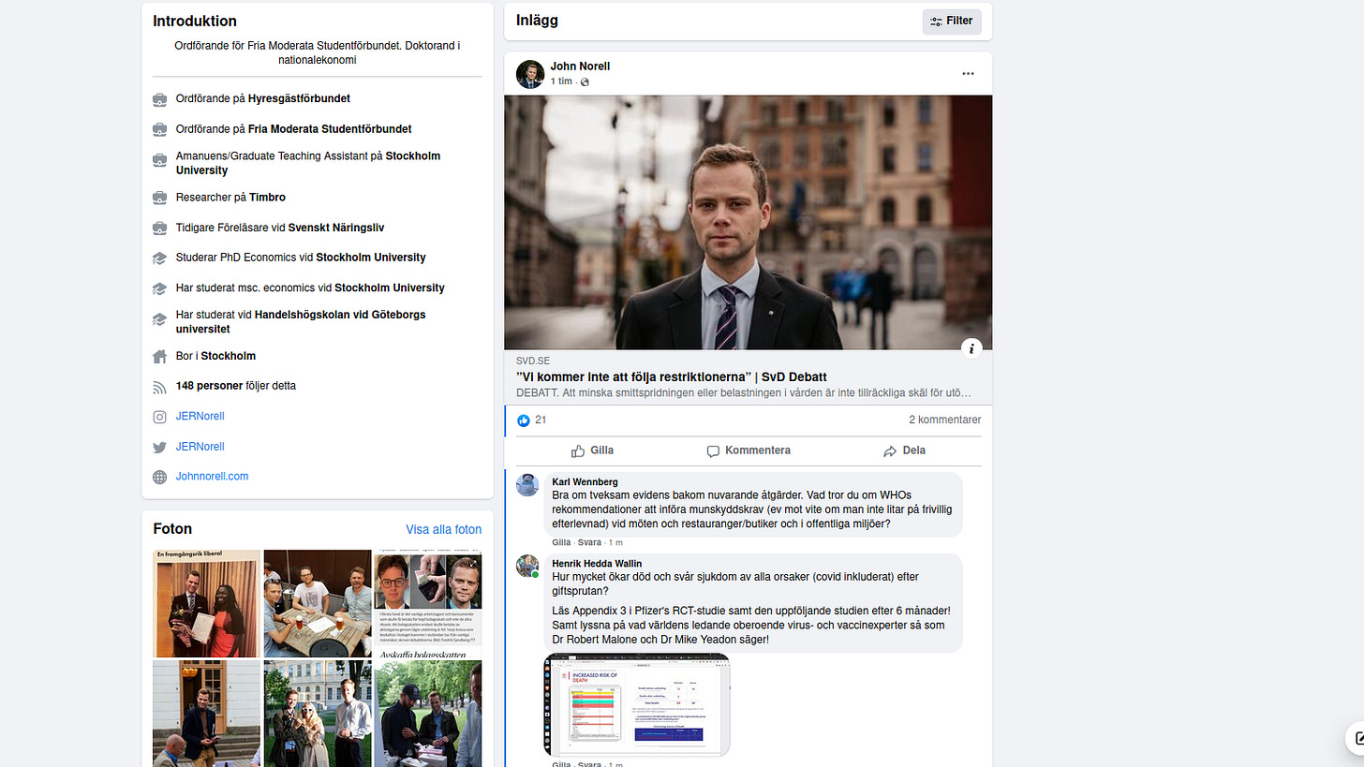Click the briefcase icon beside Hyresgästförbundet
This screenshot has height=767, width=1364.
[159, 99]
